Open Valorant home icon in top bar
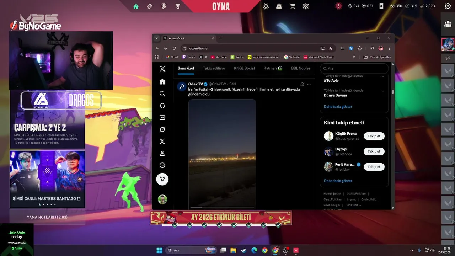The width and height of the screenshot is (455, 256). pos(136,6)
